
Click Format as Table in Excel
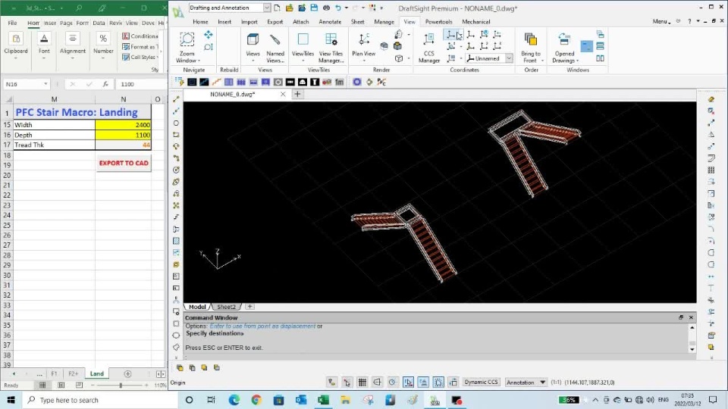pyautogui.click(x=140, y=46)
